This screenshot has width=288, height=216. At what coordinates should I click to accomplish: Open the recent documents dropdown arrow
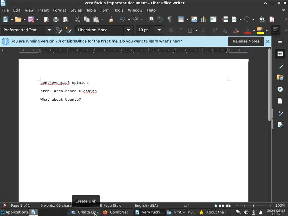click(x=24, y=20)
